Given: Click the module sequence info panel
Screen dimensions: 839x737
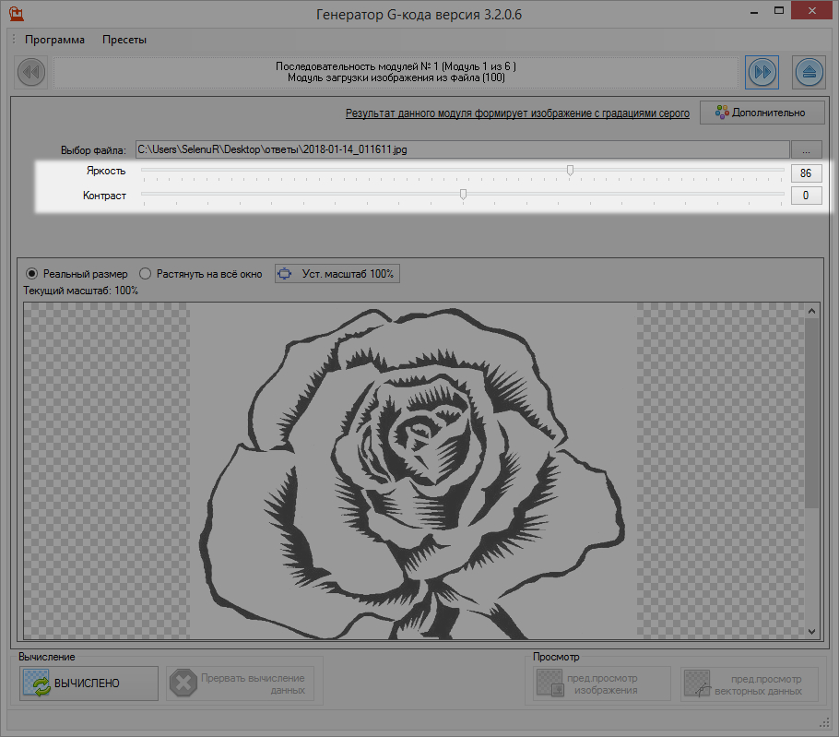Looking at the screenshot, I should click(x=396, y=72).
